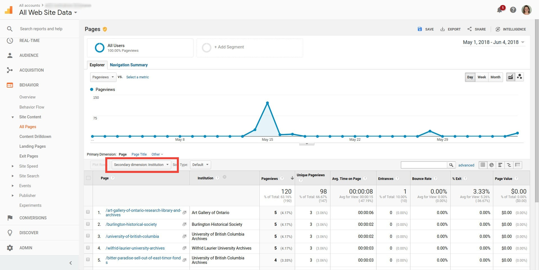
Task: Open the Secondary dimension: Institution dropdown
Action: pos(141,165)
